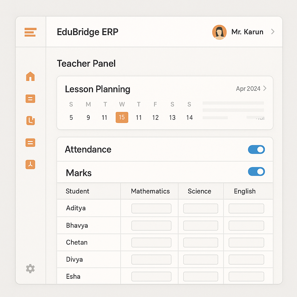This screenshot has height=297, width=297.
Task: Select highlighted date 15 in calendar
Action: click(122, 117)
